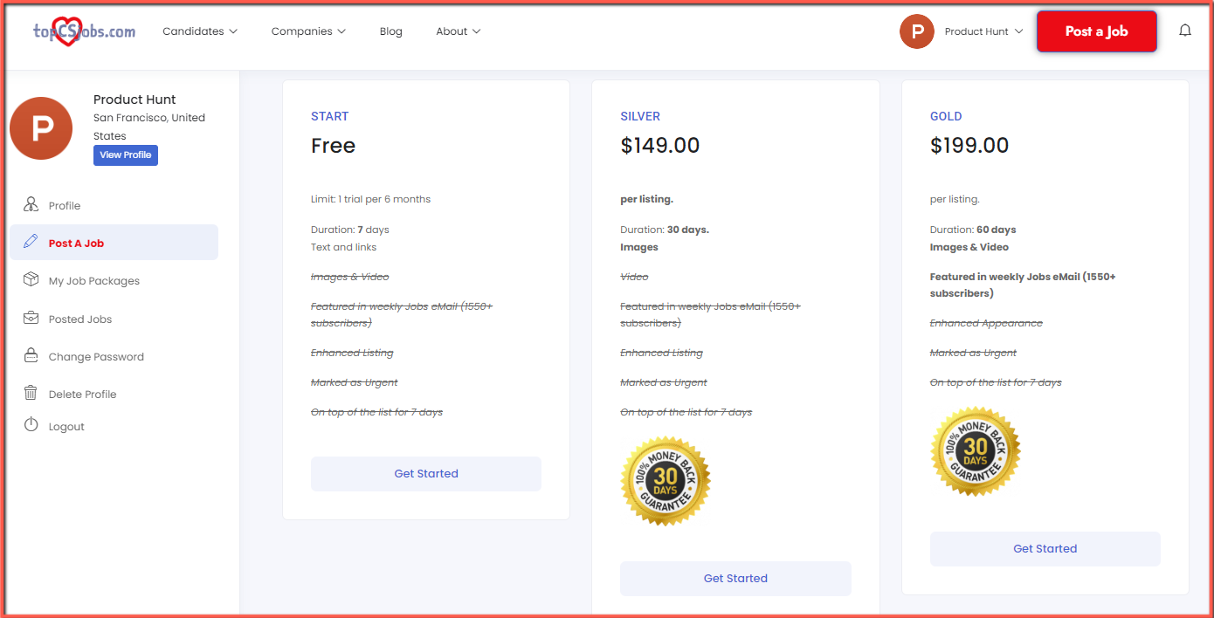Click the $149.00 price
This screenshot has height=618, width=1214.
[x=660, y=146]
